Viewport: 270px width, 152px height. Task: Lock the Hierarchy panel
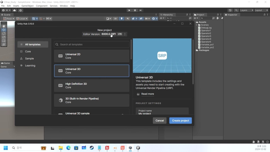click(x=187, y=15)
